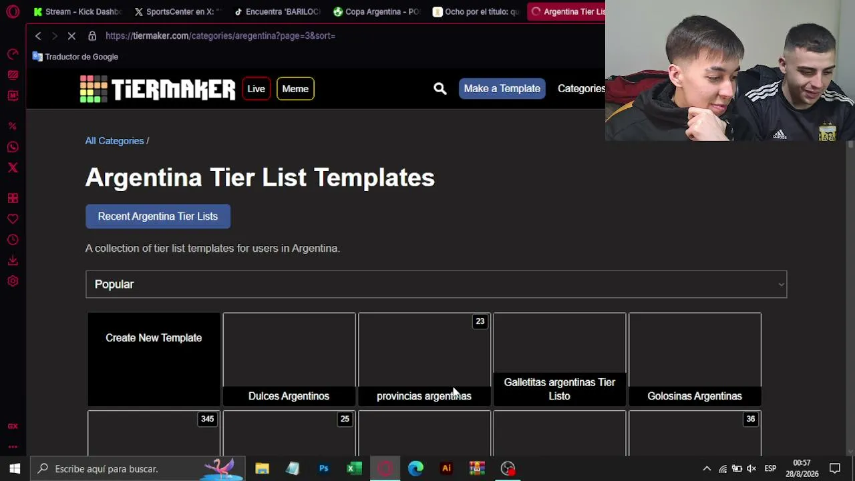Open the notepad-style app on the taskbar
The height and width of the screenshot is (481, 855).
[293, 468]
